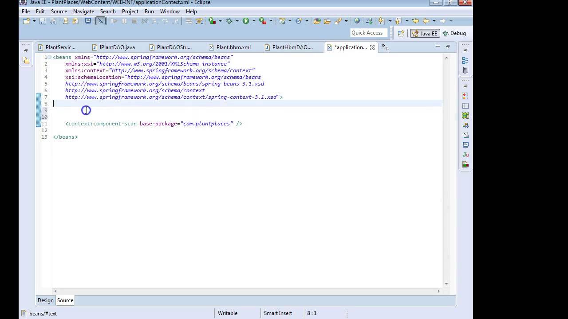The image size is (568, 319).
Task: Click the Outline view icon in right trim
Action: click(465, 60)
